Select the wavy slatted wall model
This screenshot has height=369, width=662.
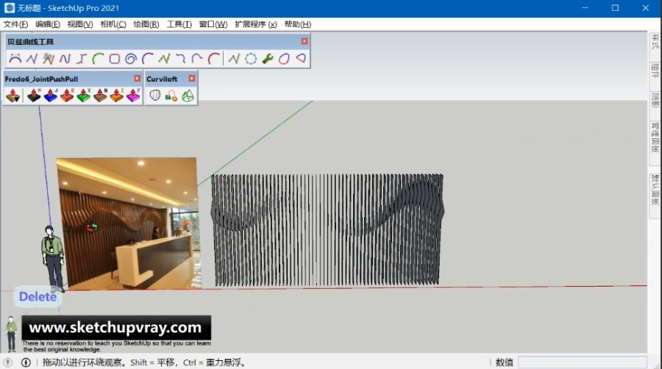[x=327, y=230]
